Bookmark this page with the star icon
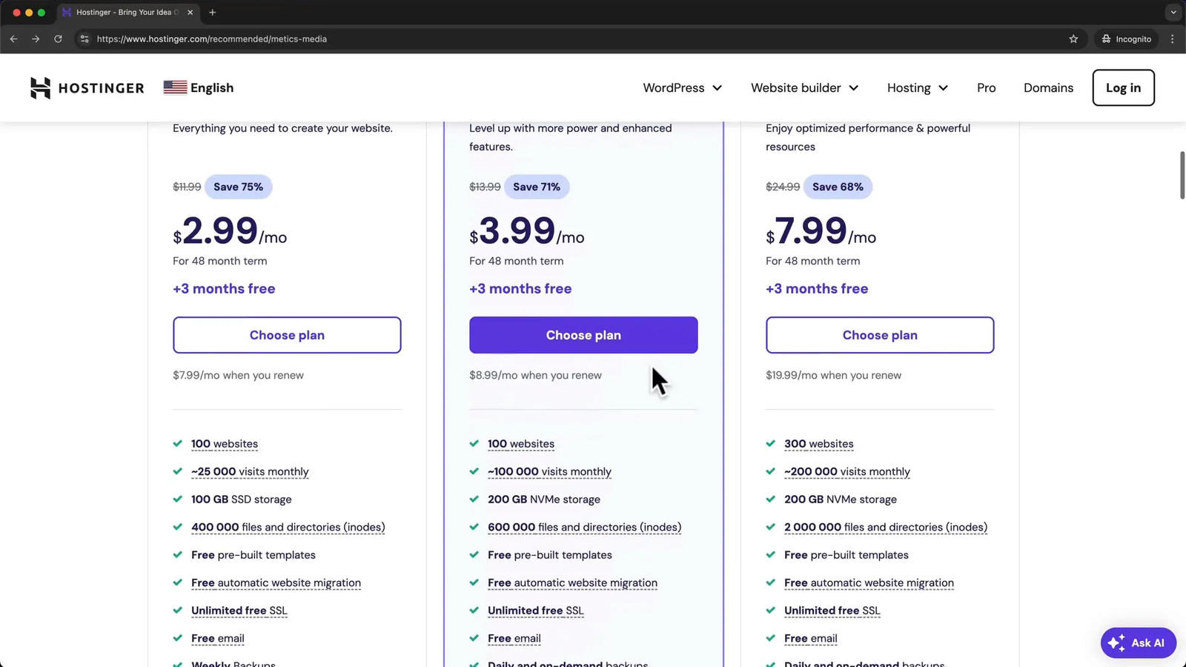This screenshot has height=667, width=1186. pos(1073,39)
